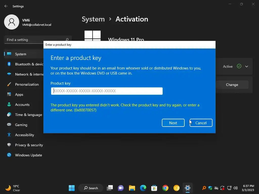This screenshot has height=194, width=259.
Task: Click the Accessibility figure icon
Action: coord(9,135)
